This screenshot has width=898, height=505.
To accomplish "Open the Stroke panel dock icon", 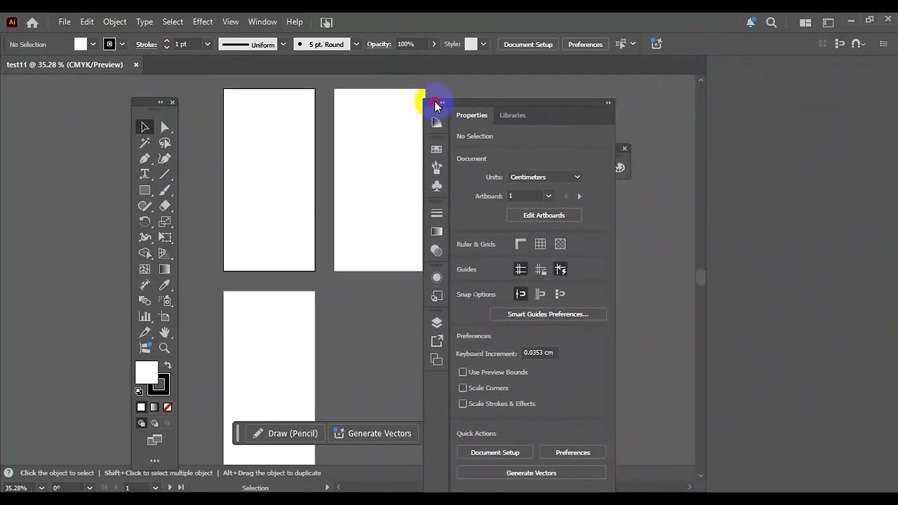I will 436,213.
